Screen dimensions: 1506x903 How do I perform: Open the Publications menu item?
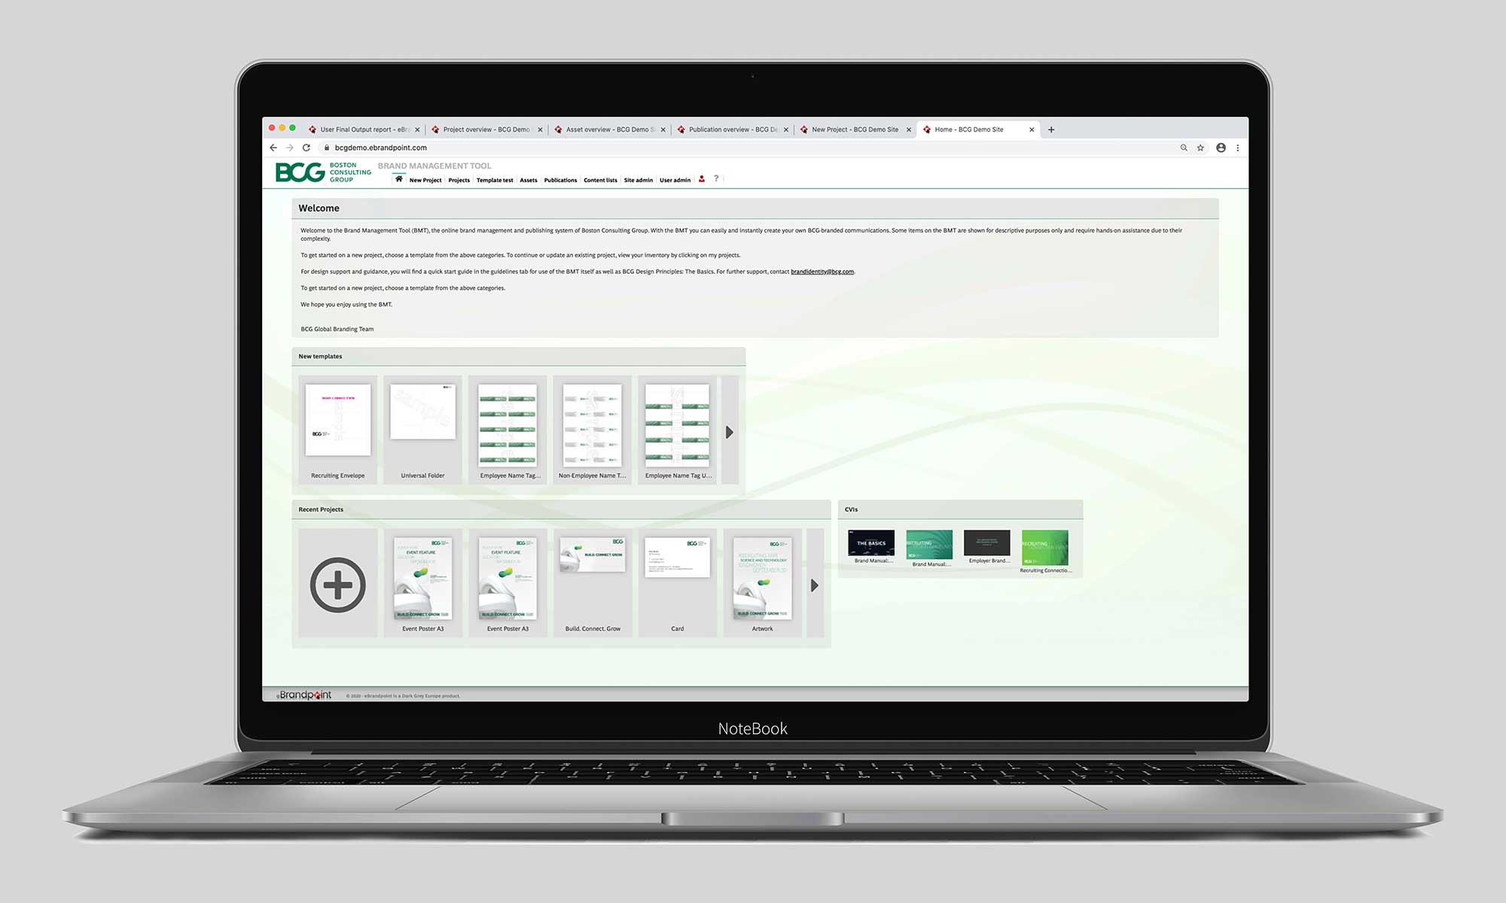point(560,181)
